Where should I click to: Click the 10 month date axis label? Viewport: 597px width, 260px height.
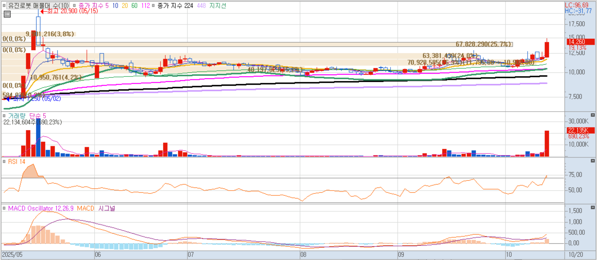point(509,255)
